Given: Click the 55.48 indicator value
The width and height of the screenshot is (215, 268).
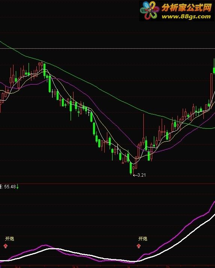Looking at the screenshot, I should click(10, 186).
